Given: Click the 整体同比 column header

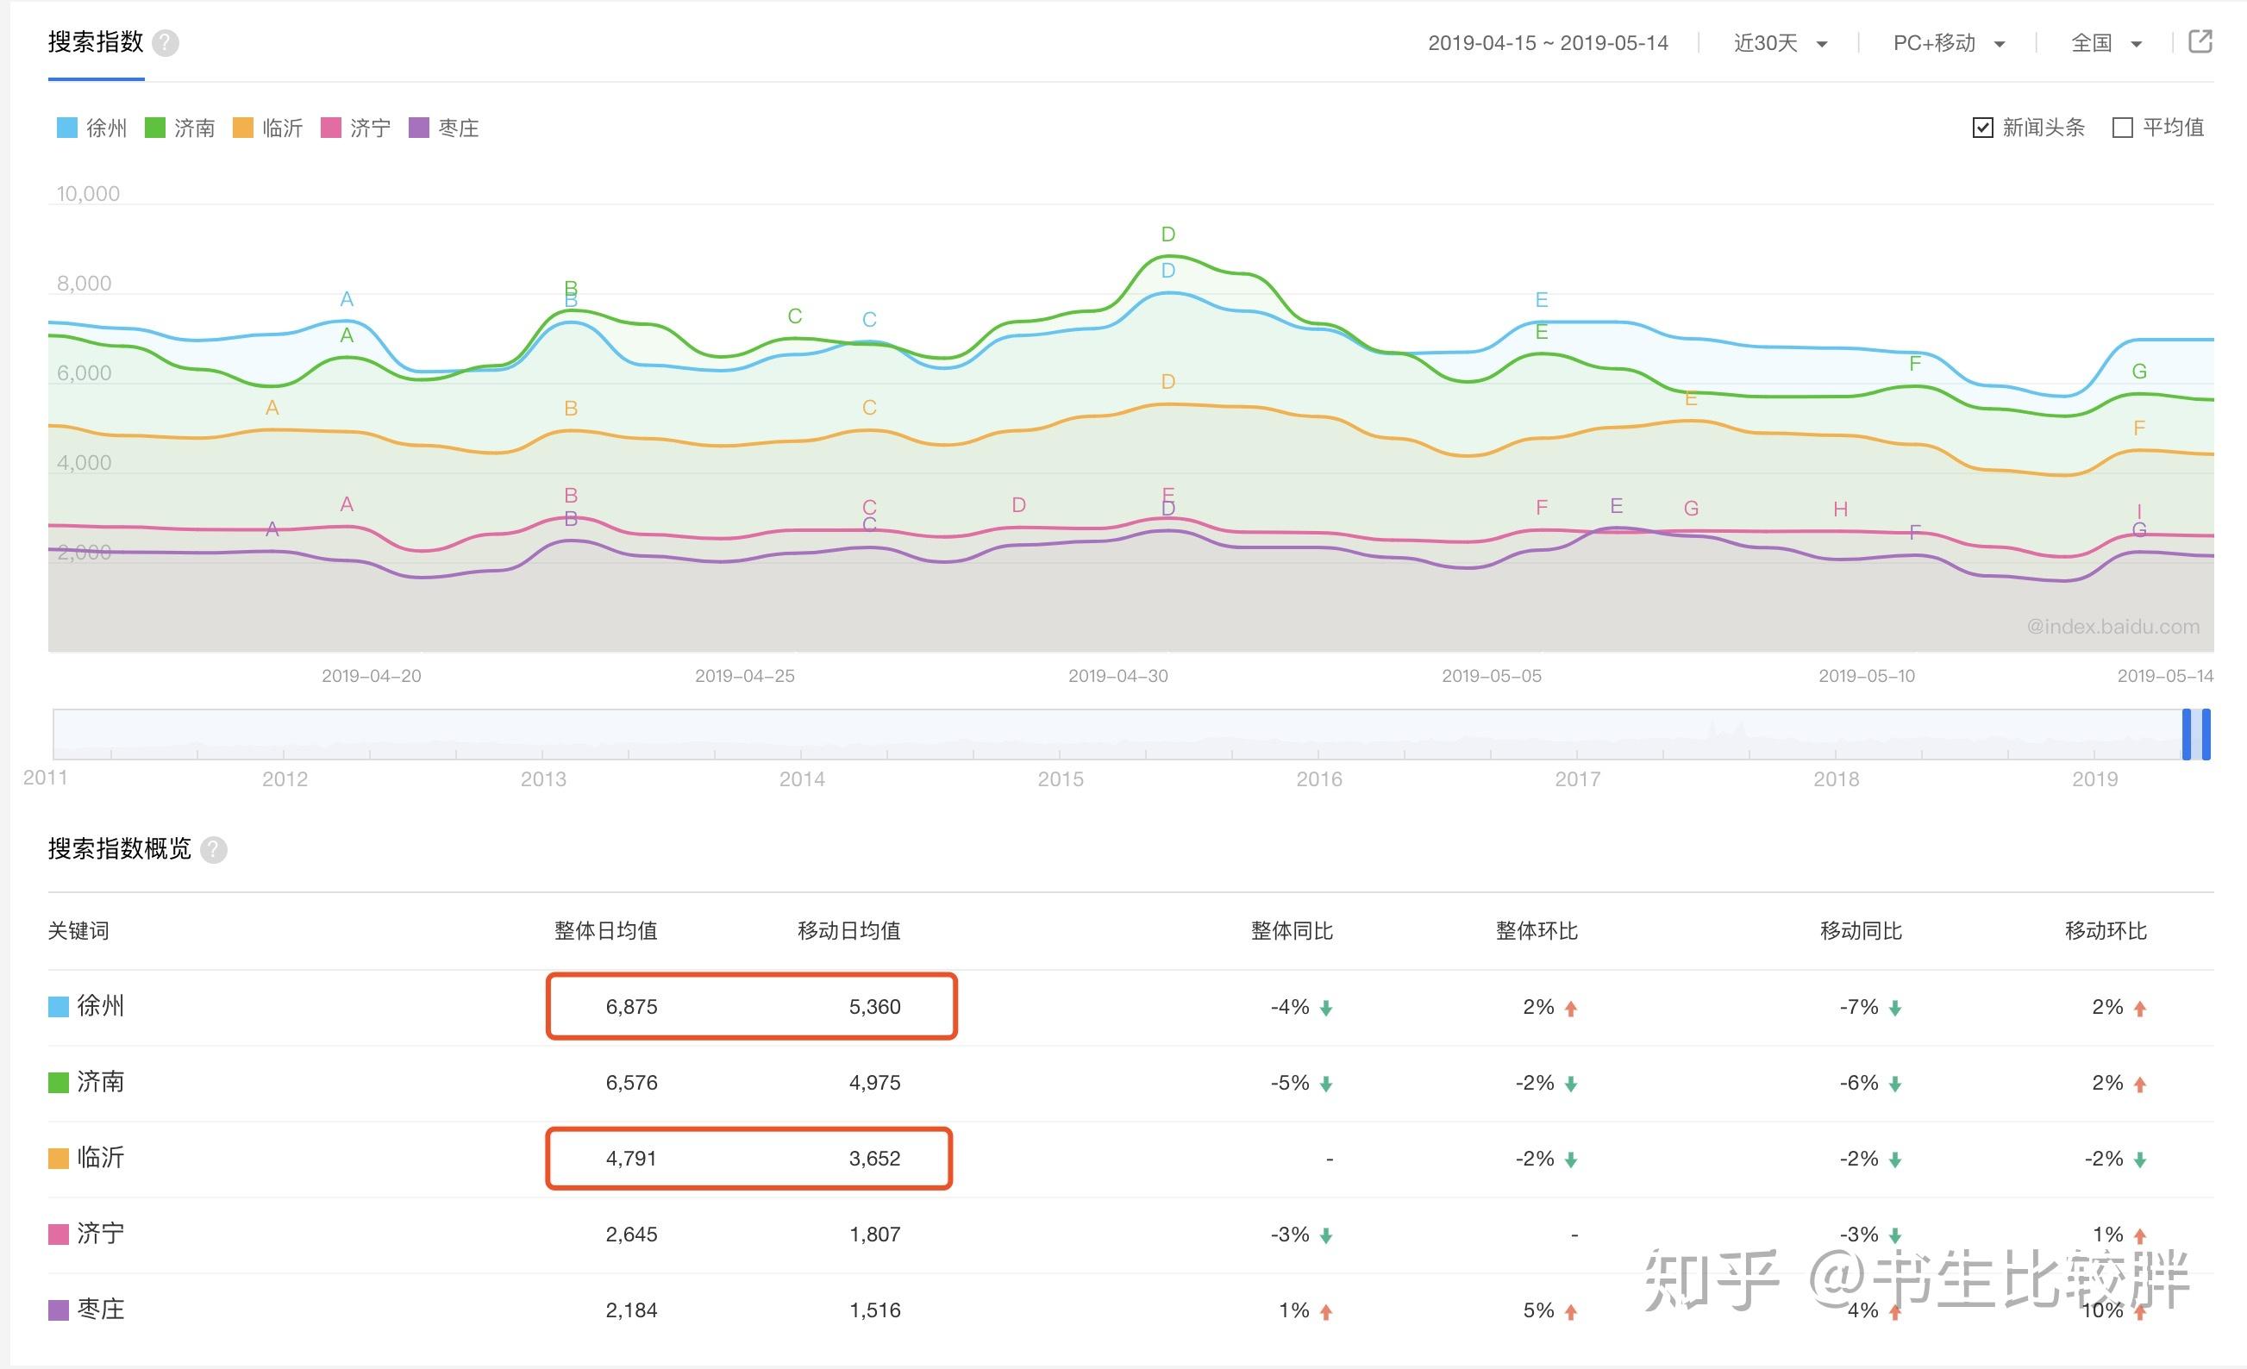Looking at the screenshot, I should click(1292, 930).
